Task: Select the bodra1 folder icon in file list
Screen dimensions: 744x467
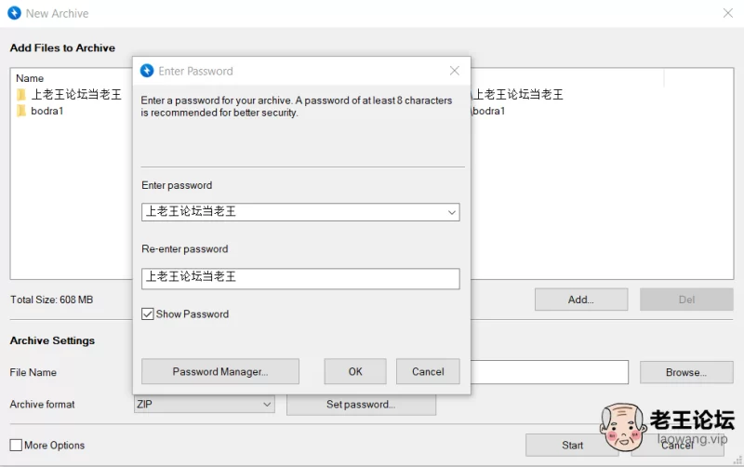Action: click(20, 112)
